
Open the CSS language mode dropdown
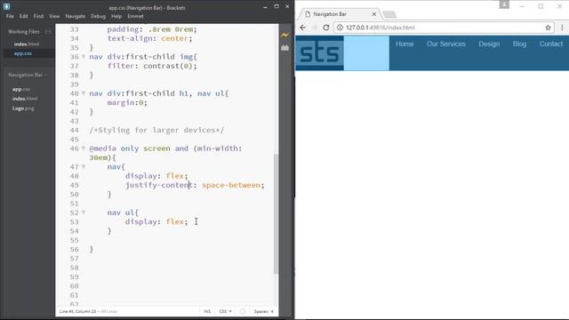point(225,311)
